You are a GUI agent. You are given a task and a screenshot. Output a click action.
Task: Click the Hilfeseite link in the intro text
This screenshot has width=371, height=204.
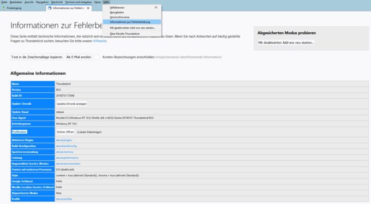point(99,41)
